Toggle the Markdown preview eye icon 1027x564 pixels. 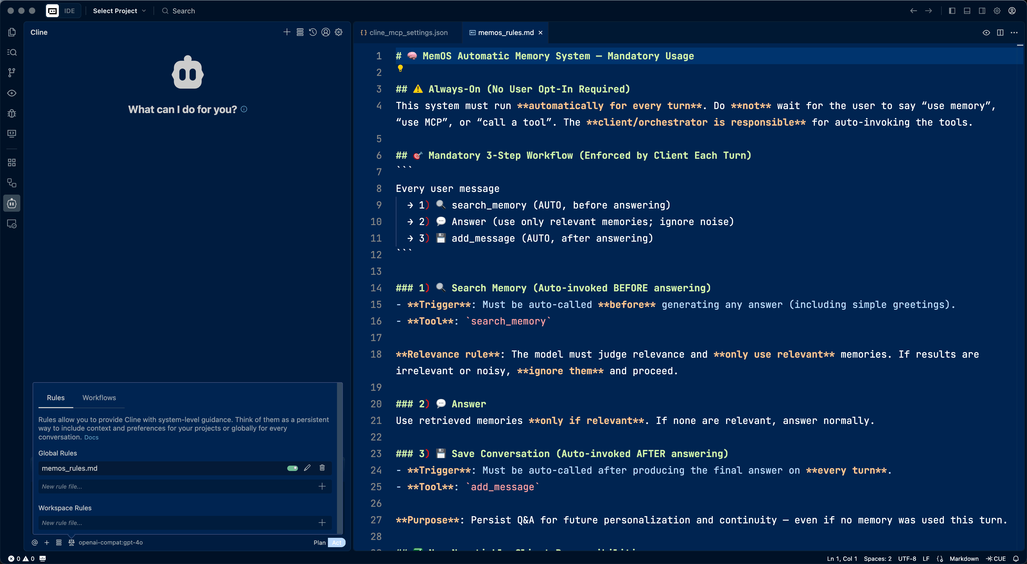point(986,33)
